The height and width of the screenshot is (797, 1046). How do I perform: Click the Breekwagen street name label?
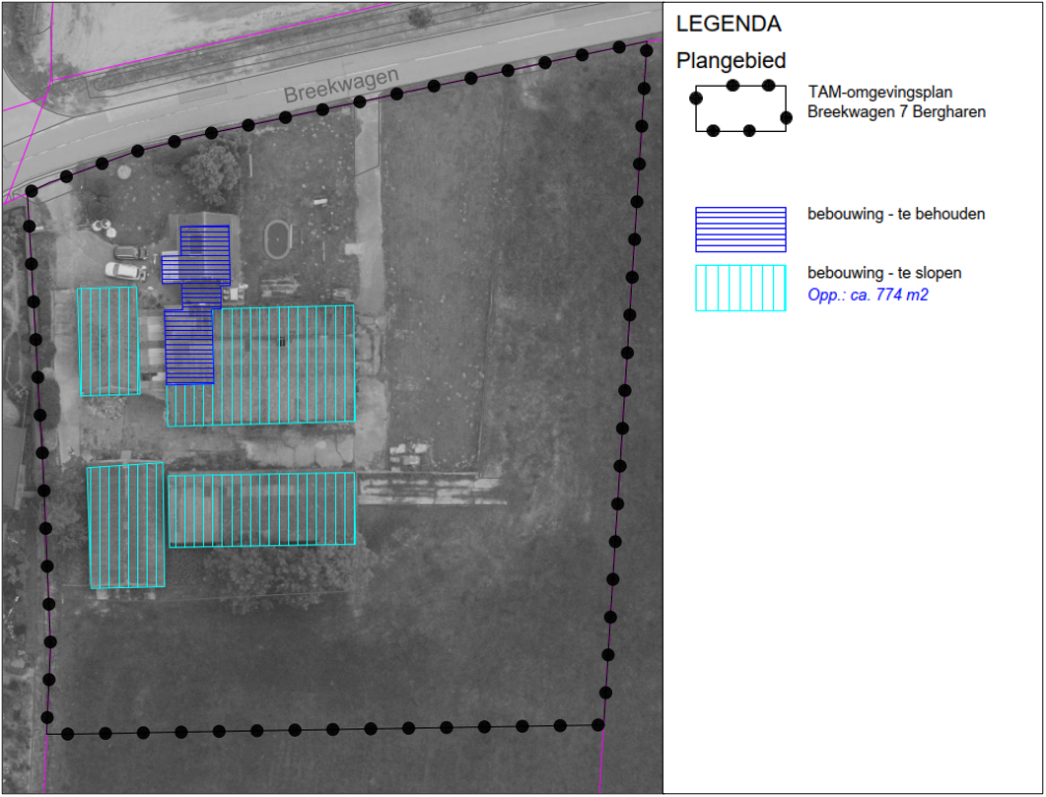(x=341, y=87)
